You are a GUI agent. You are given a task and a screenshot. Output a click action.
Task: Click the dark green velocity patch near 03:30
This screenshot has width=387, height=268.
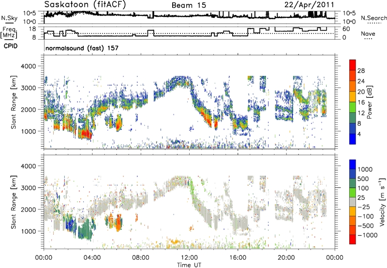(x=85, y=229)
